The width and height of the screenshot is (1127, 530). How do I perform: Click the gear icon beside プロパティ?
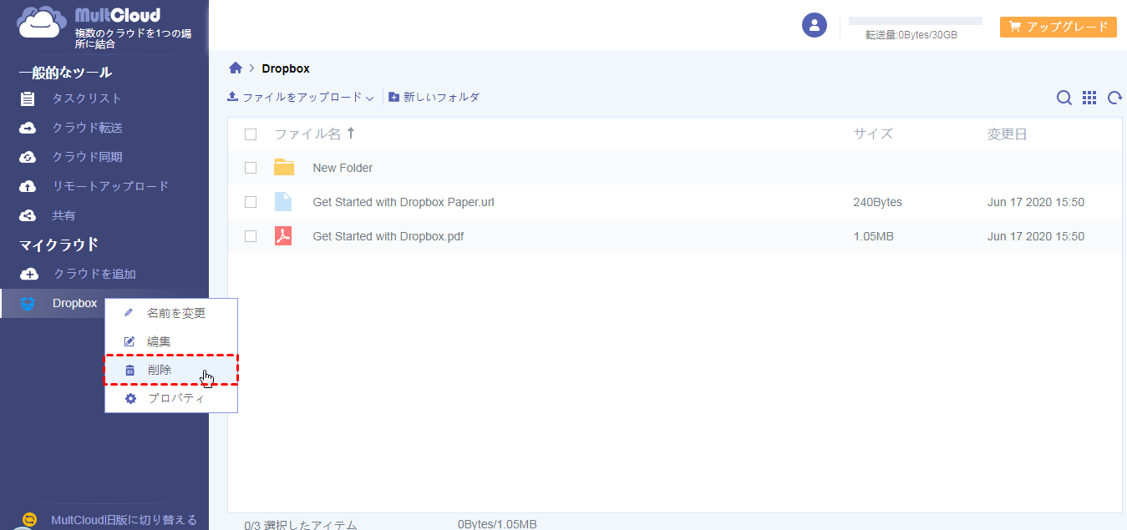point(129,398)
